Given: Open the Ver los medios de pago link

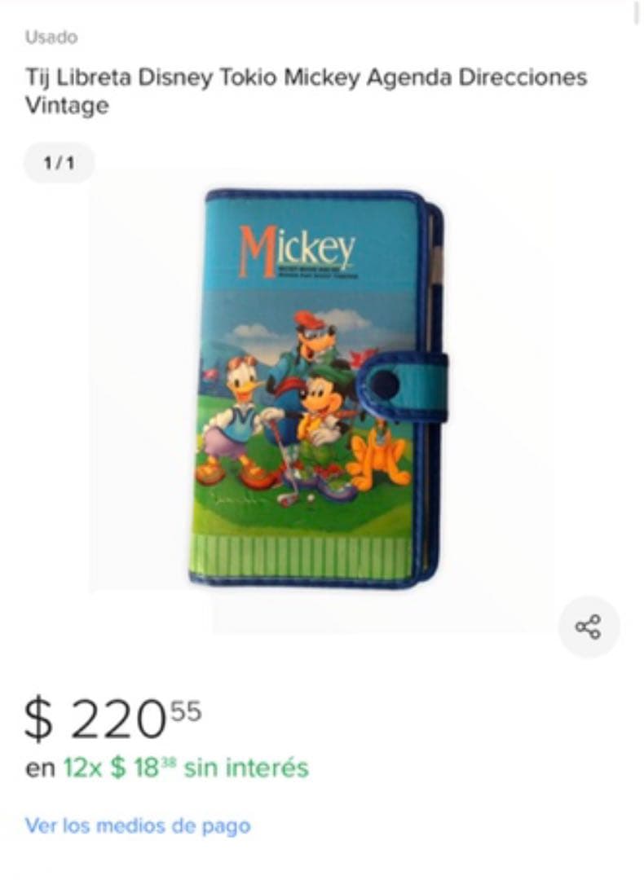Looking at the screenshot, I should coord(138,826).
